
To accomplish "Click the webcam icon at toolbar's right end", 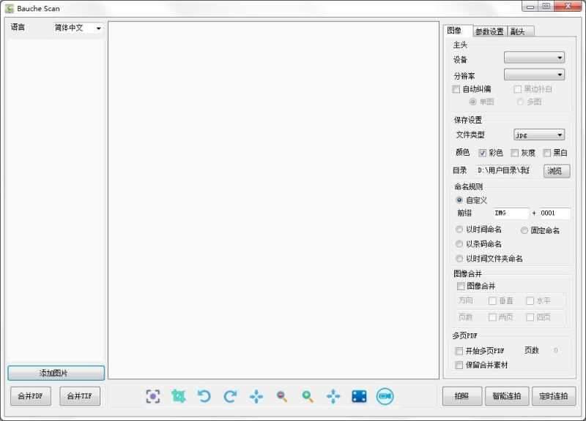I will 384,395.
